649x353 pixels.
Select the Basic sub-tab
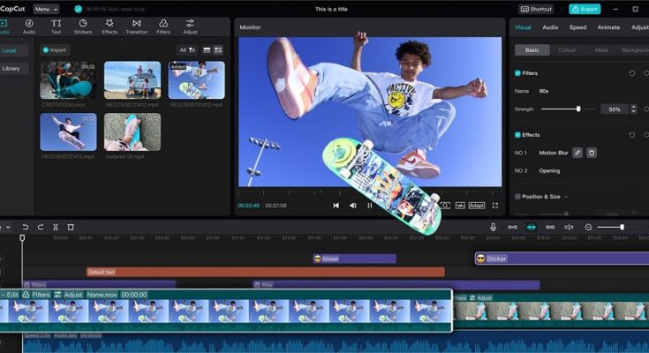click(532, 50)
